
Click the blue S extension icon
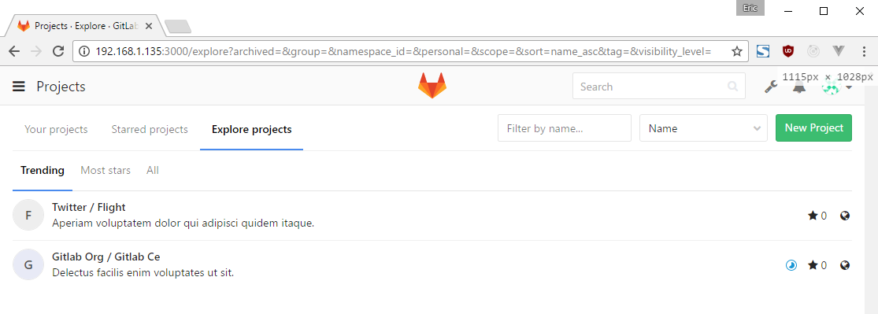763,51
